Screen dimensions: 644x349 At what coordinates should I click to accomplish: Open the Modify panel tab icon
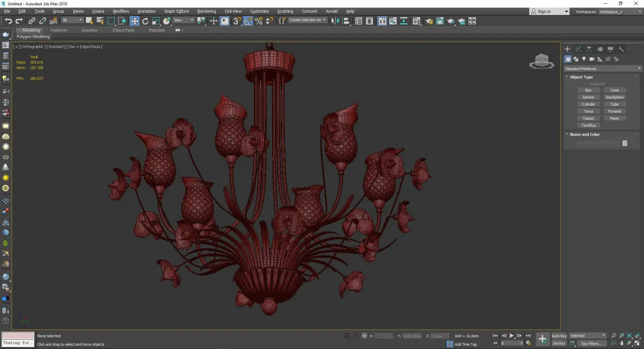(x=578, y=49)
